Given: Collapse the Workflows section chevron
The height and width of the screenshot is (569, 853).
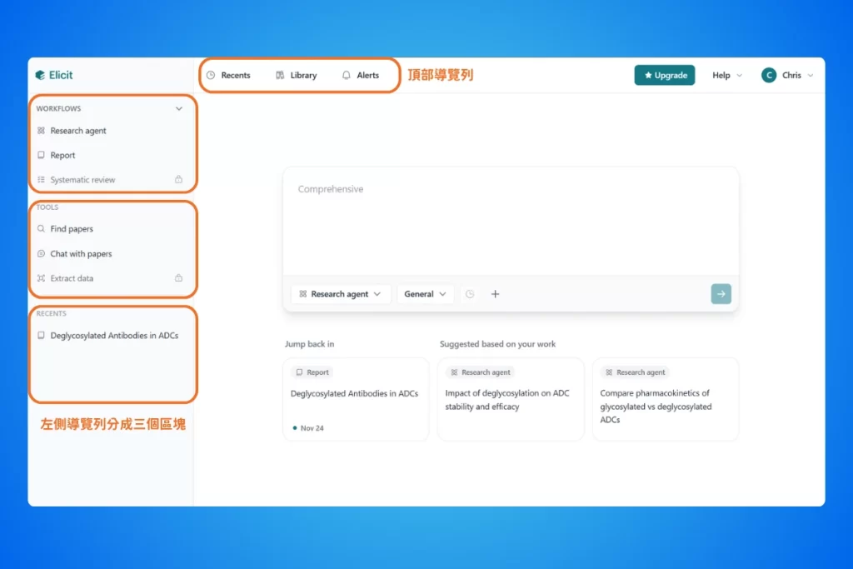Looking at the screenshot, I should pos(179,108).
